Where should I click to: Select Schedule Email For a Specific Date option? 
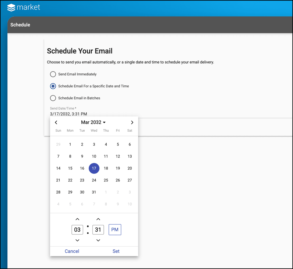(x=53, y=86)
